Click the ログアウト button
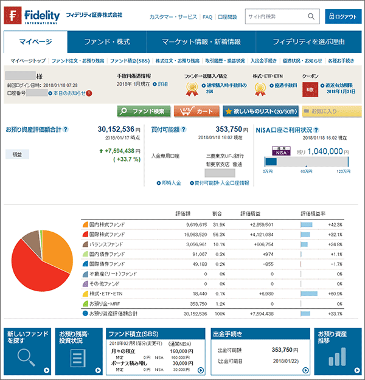The width and height of the screenshot is (365, 380). point(343,16)
